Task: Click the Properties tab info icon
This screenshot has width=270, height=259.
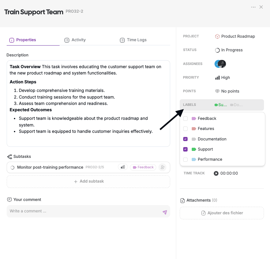Action: pos(11,40)
